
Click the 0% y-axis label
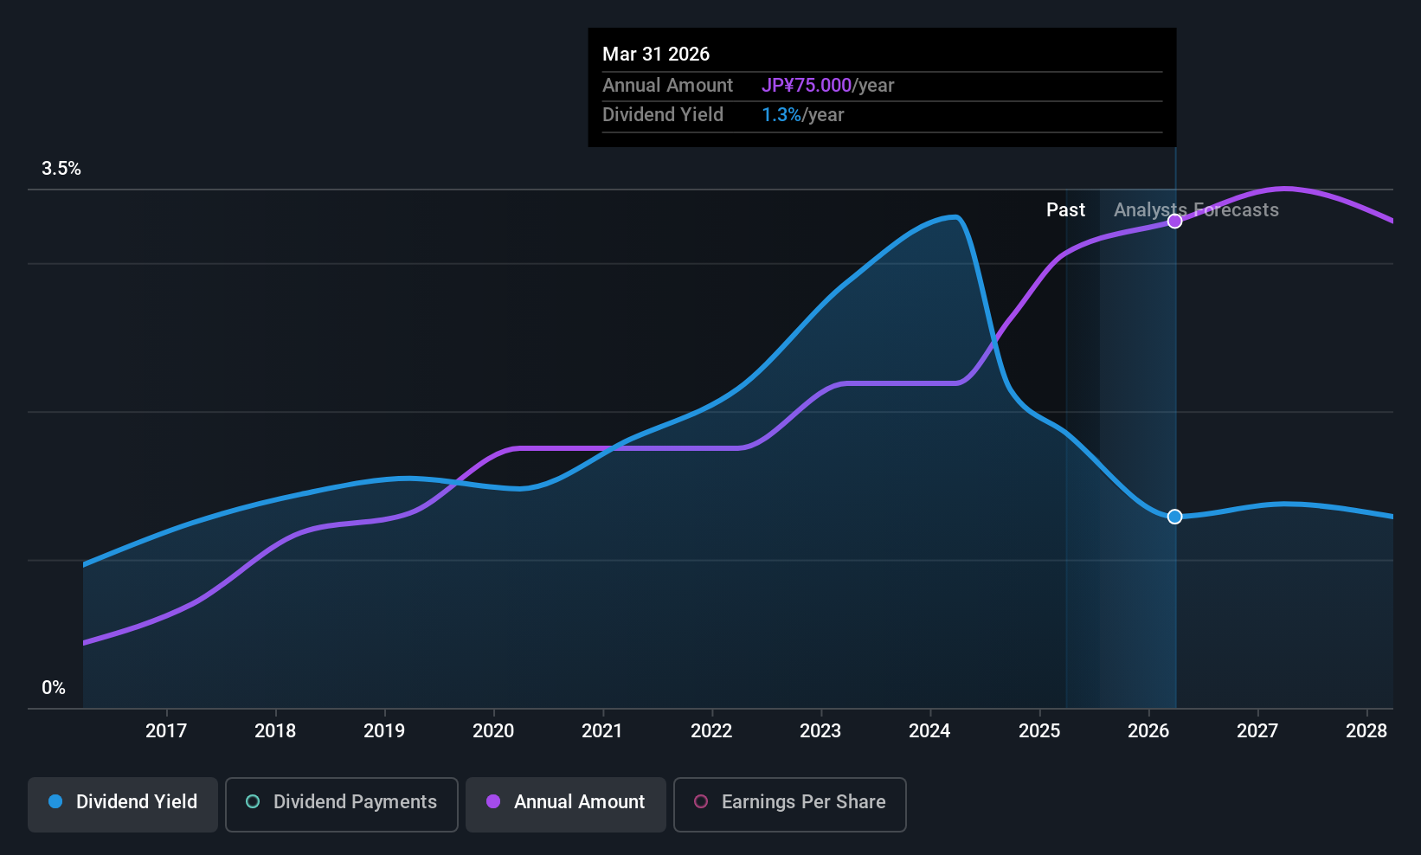tap(54, 688)
